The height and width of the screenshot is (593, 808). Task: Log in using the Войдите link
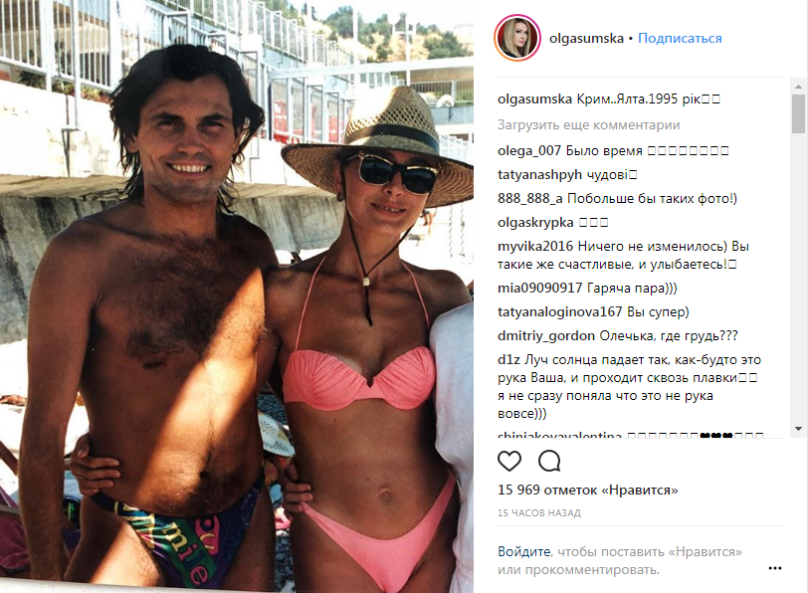pos(524,551)
